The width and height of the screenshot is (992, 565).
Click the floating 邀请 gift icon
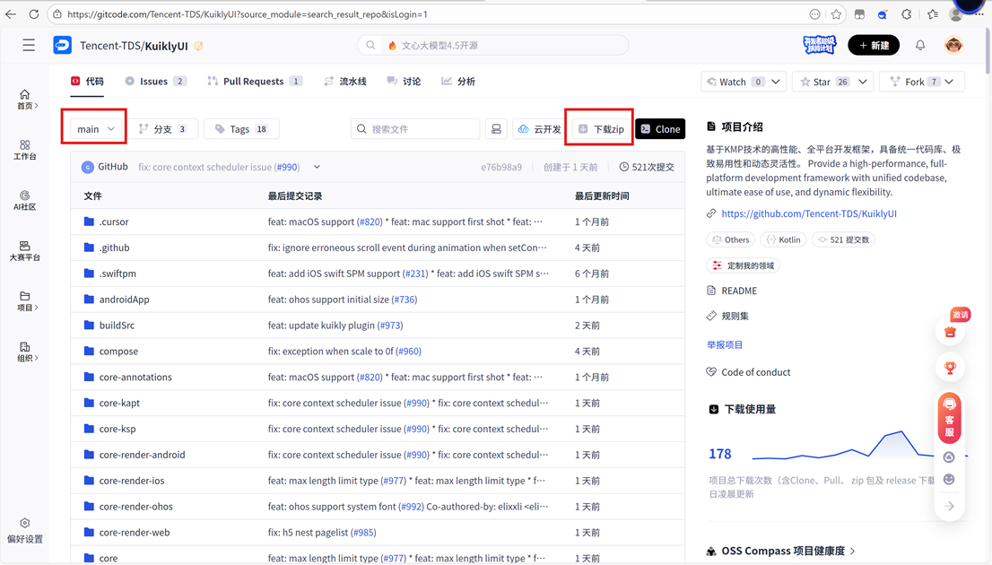950,332
